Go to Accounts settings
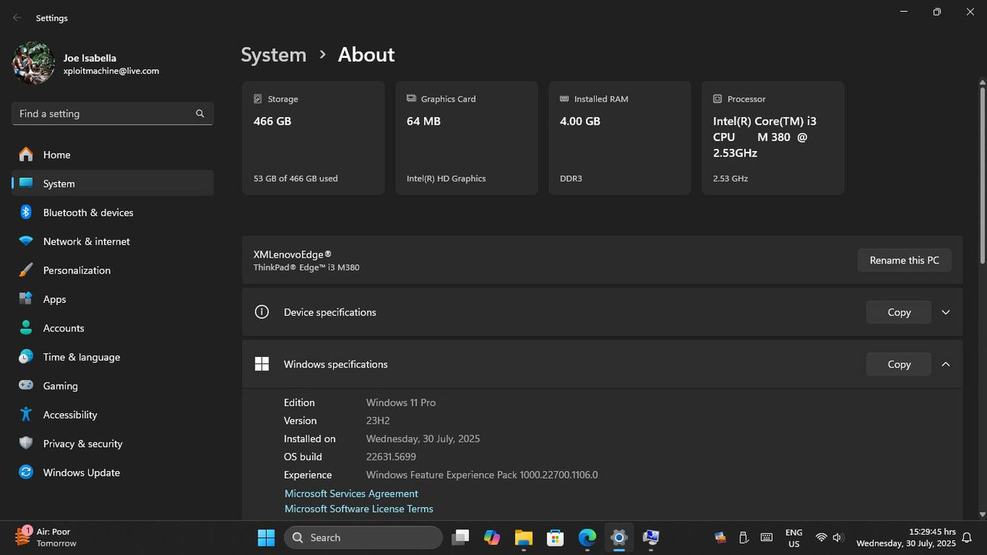This screenshot has width=987, height=555. tap(113, 328)
